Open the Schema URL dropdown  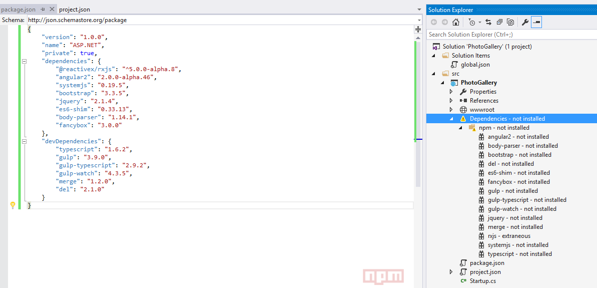click(419, 20)
